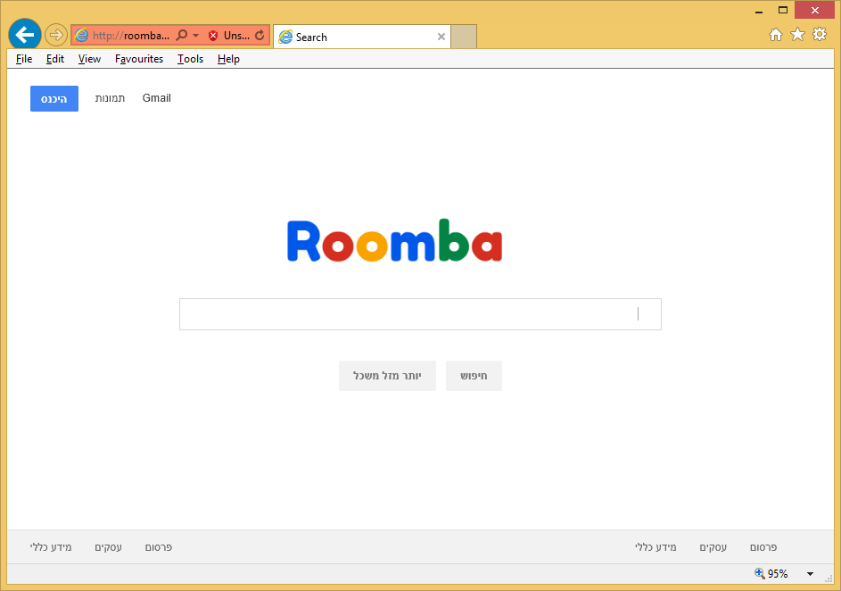This screenshot has height=591, width=841.
Task: Refresh the page with the reload icon
Action: click(260, 36)
